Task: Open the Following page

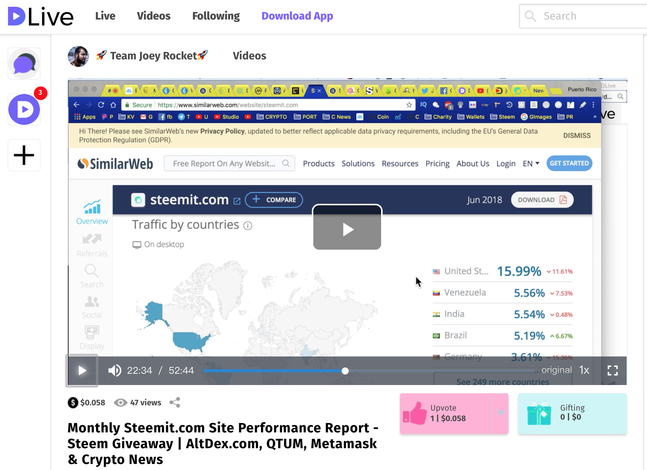Action: (x=216, y=16)
